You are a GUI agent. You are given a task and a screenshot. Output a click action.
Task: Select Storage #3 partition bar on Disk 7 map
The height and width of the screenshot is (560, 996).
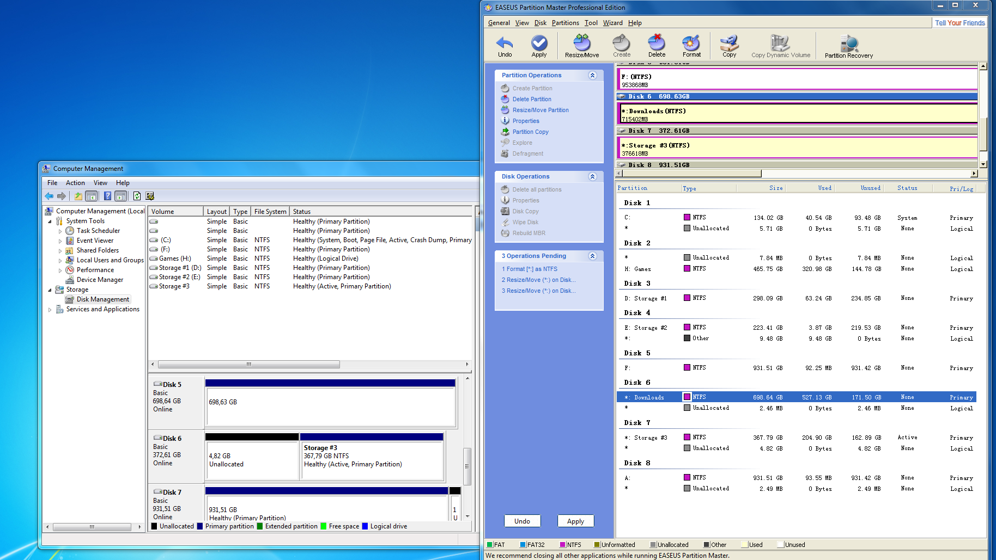[797, 148]
